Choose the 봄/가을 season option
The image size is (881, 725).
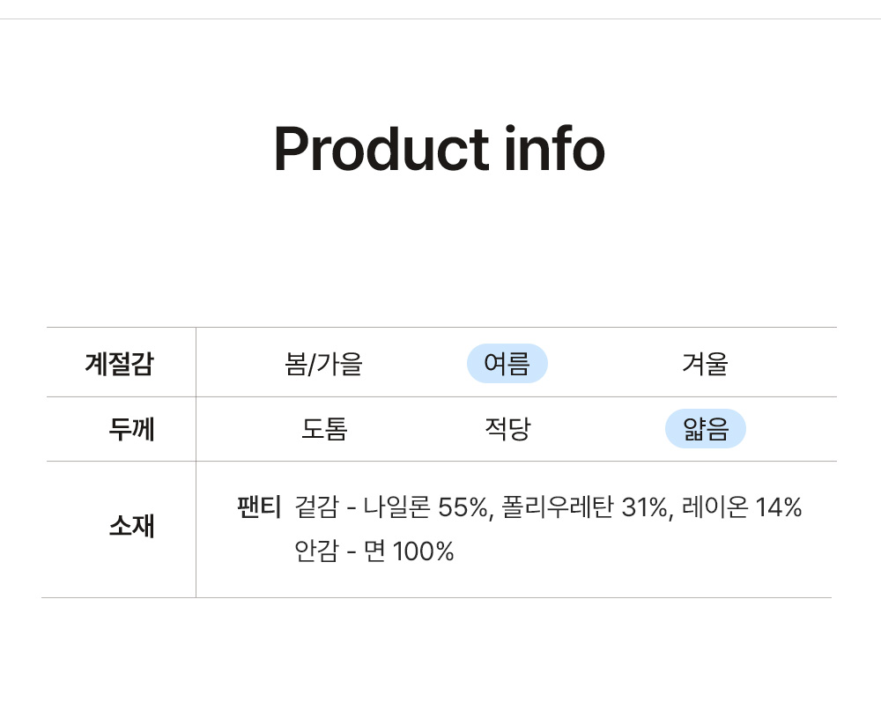(323, 364)
